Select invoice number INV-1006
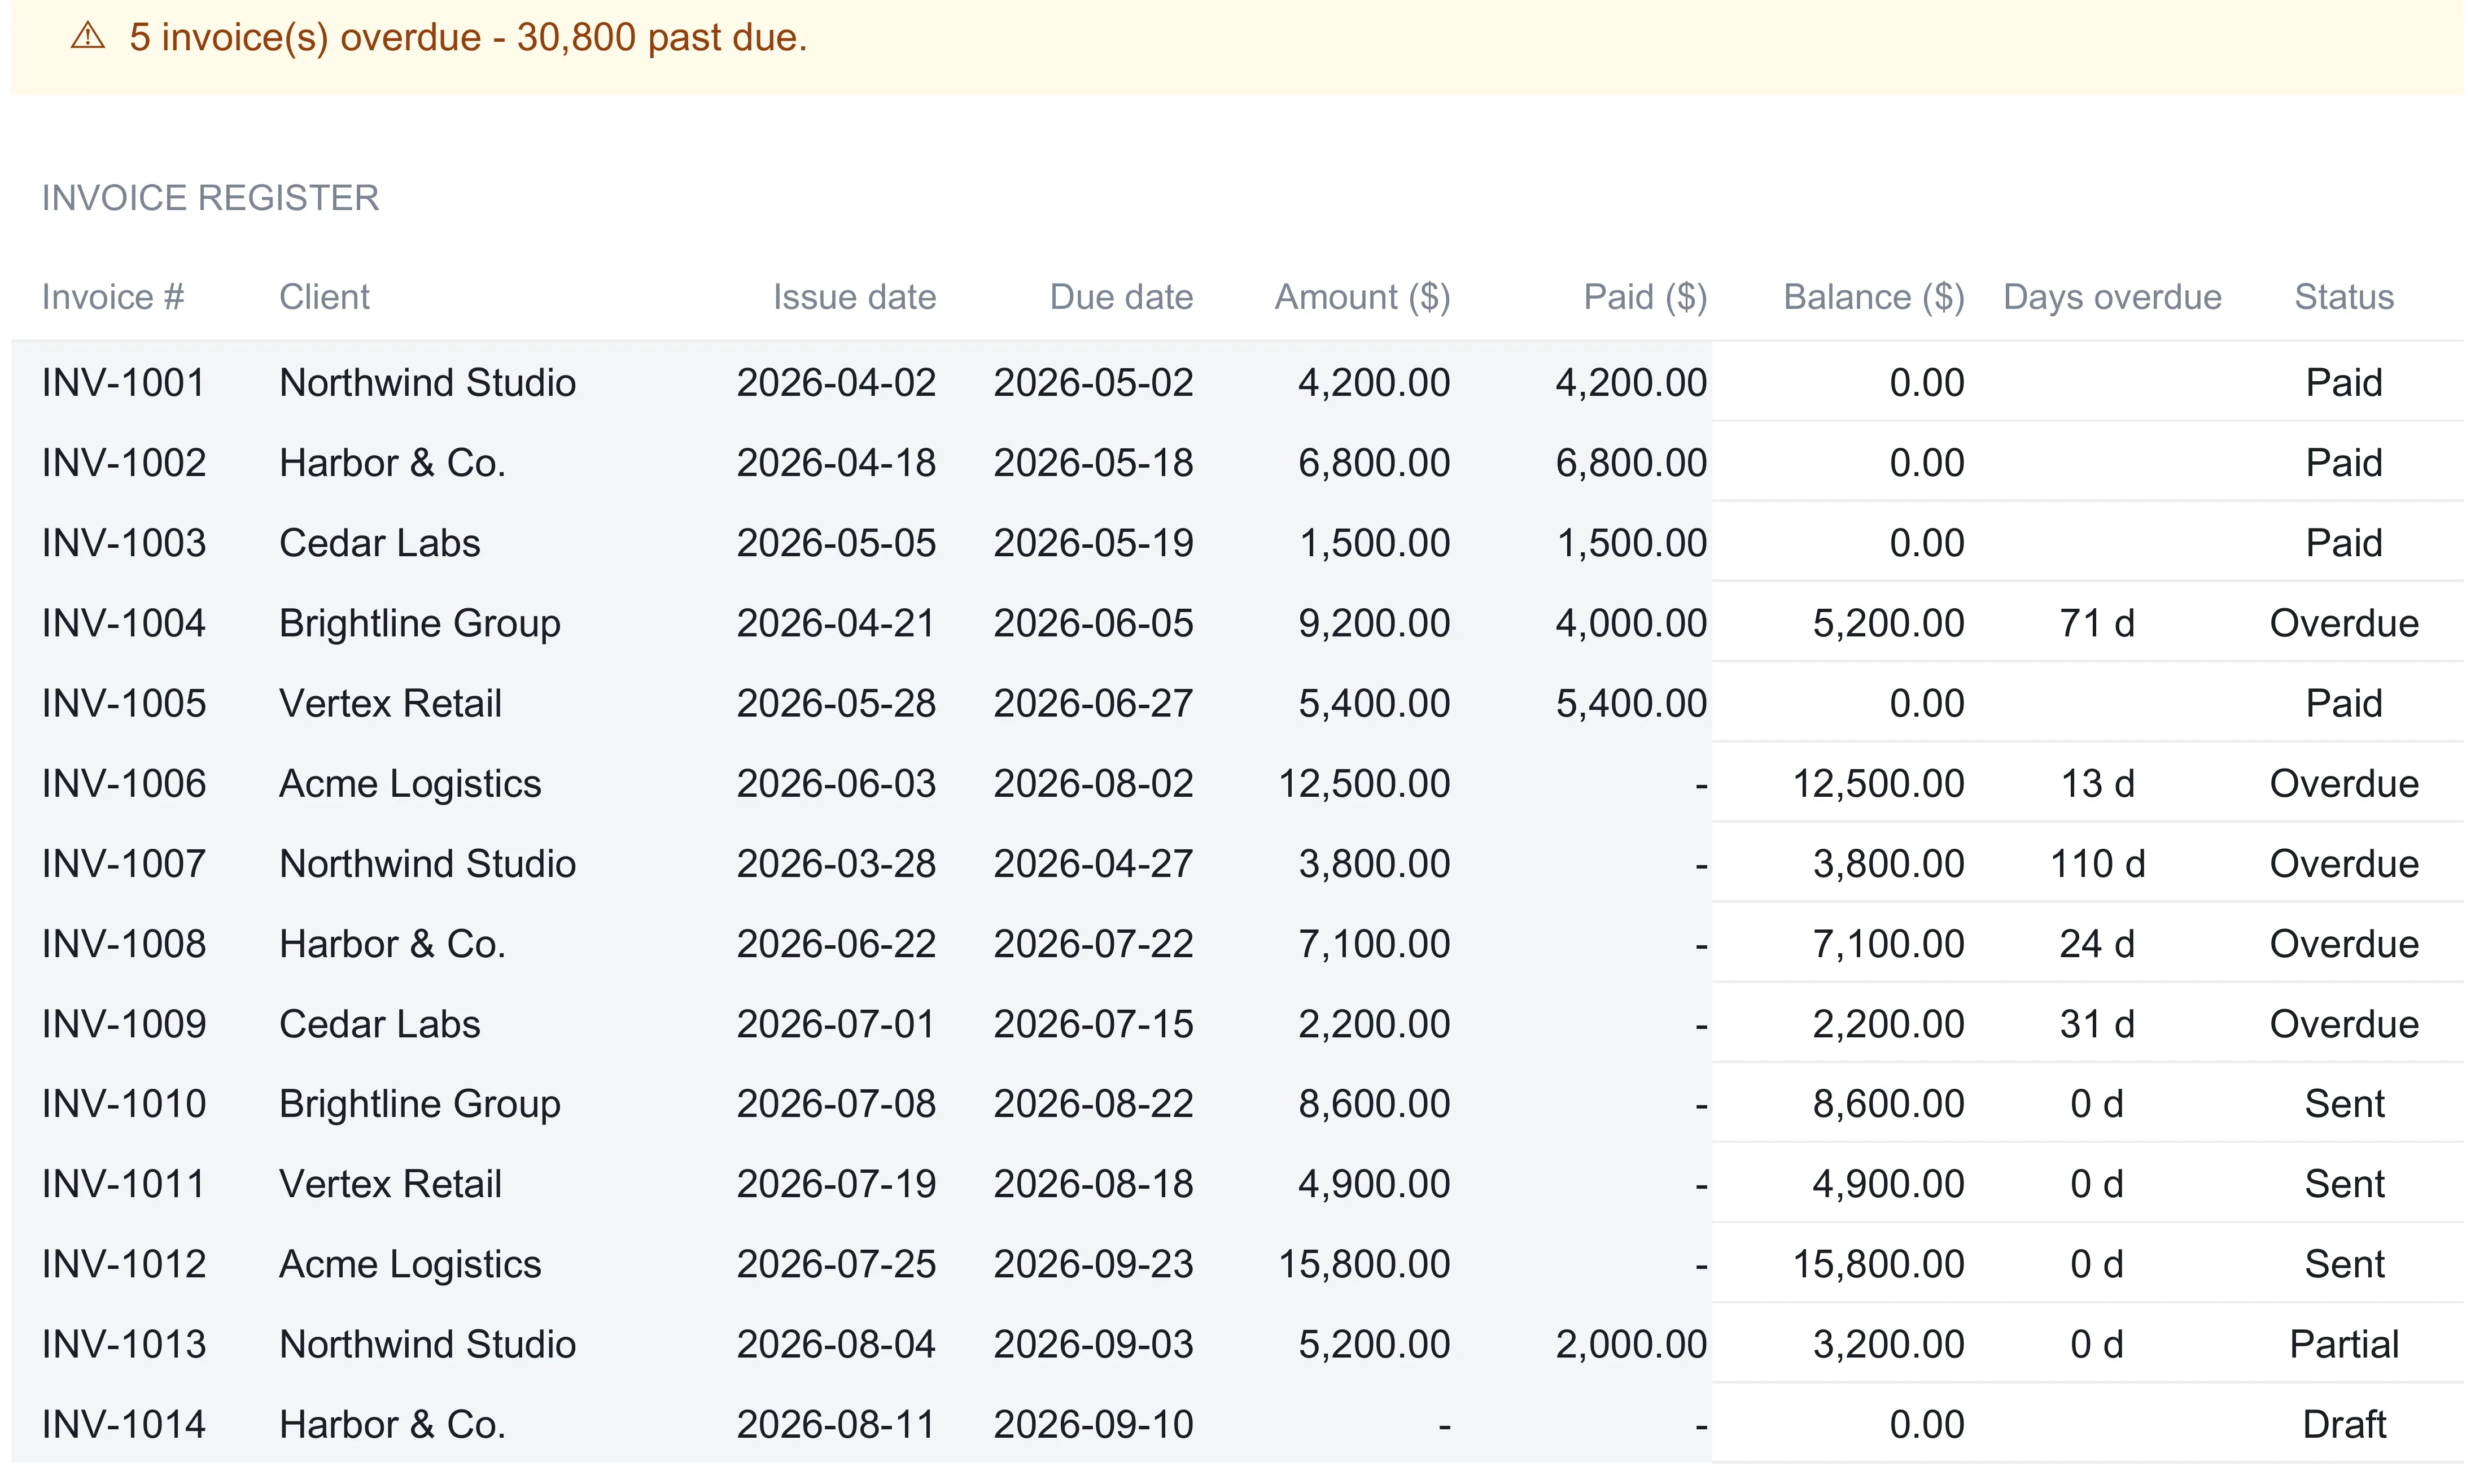The image size is (2475, 1475). pyautogui.click(x=124, y=784)
